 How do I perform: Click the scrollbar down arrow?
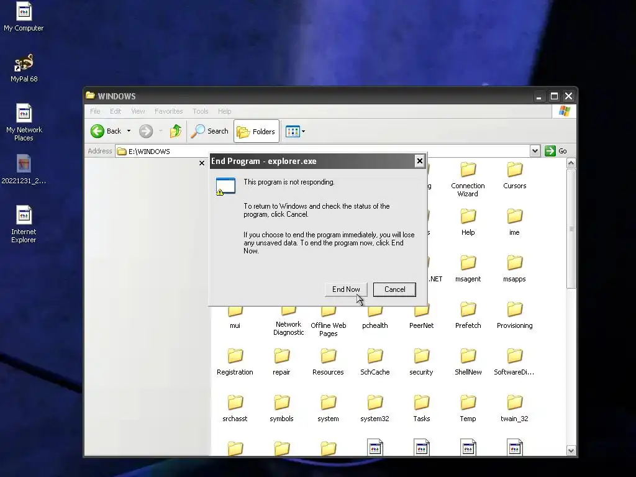[571, 451]
